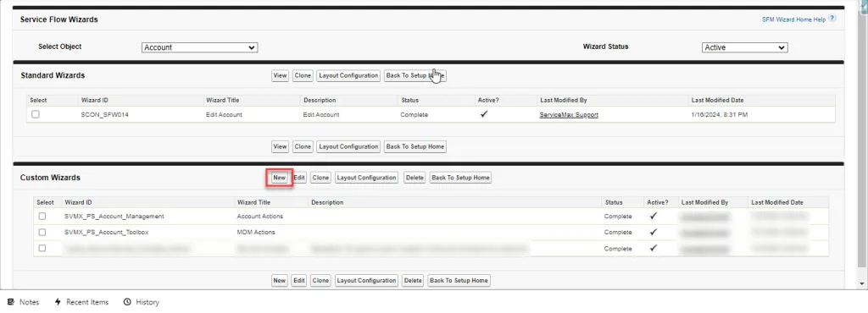Select checkbox for third custom wizard row
The height and width of the screenshot is (313, 868).
tap(42, 249)
